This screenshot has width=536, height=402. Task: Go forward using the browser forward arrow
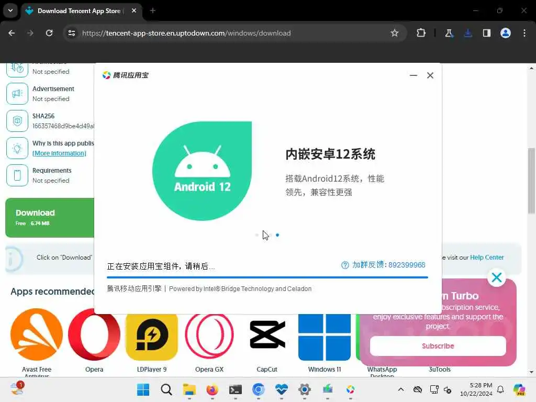tap(30, 33)
